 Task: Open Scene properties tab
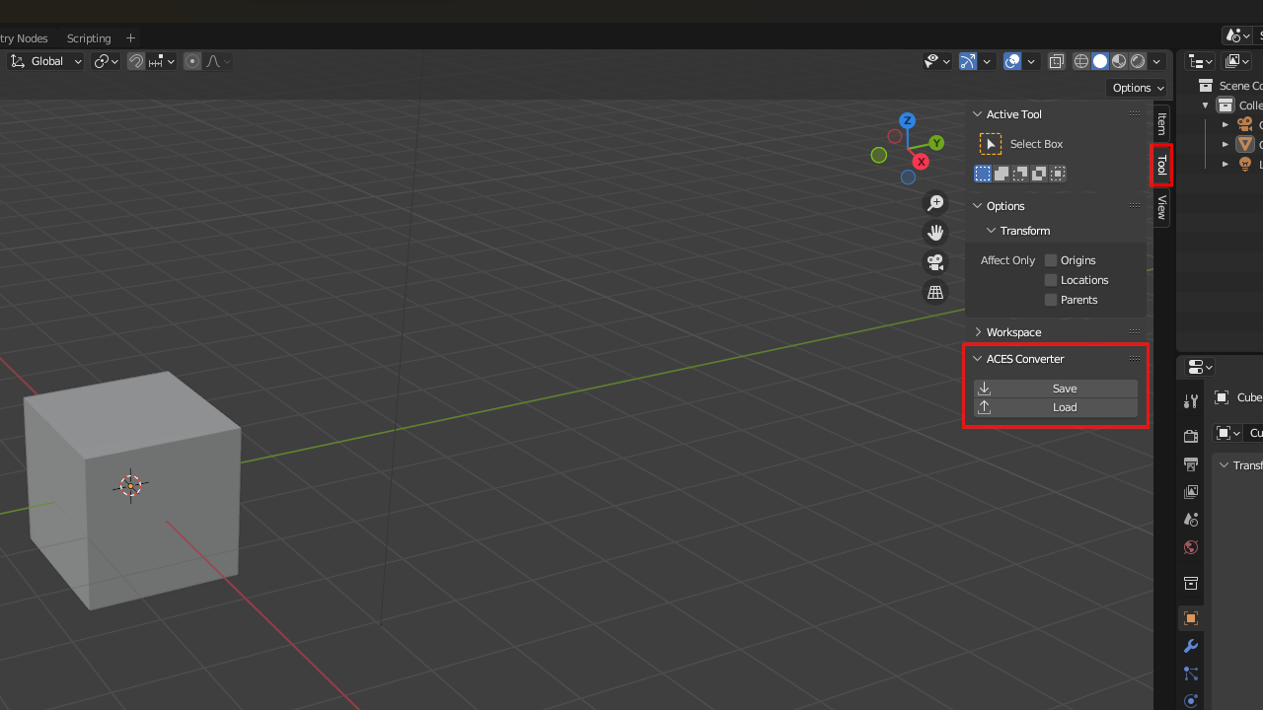(1191, 519)
